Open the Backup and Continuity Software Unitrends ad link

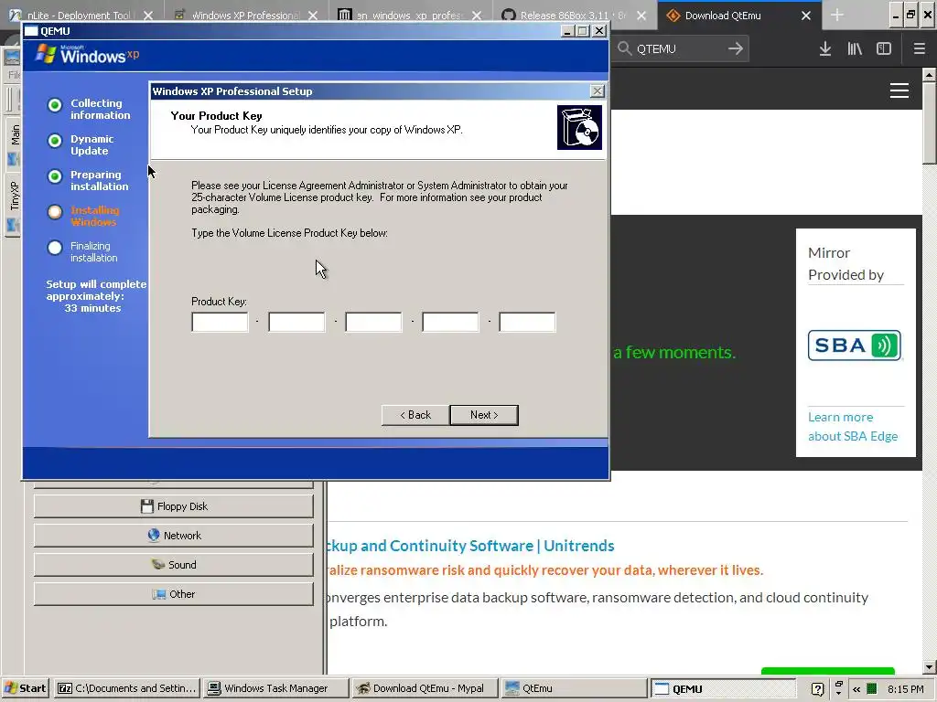(x=471, y=546)
